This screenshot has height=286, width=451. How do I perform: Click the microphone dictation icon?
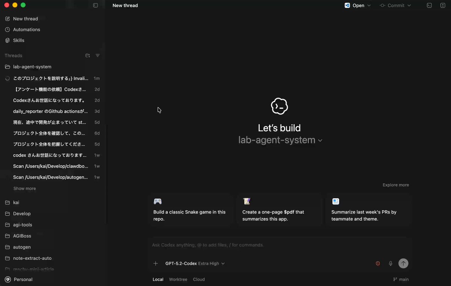click(390, 264)
